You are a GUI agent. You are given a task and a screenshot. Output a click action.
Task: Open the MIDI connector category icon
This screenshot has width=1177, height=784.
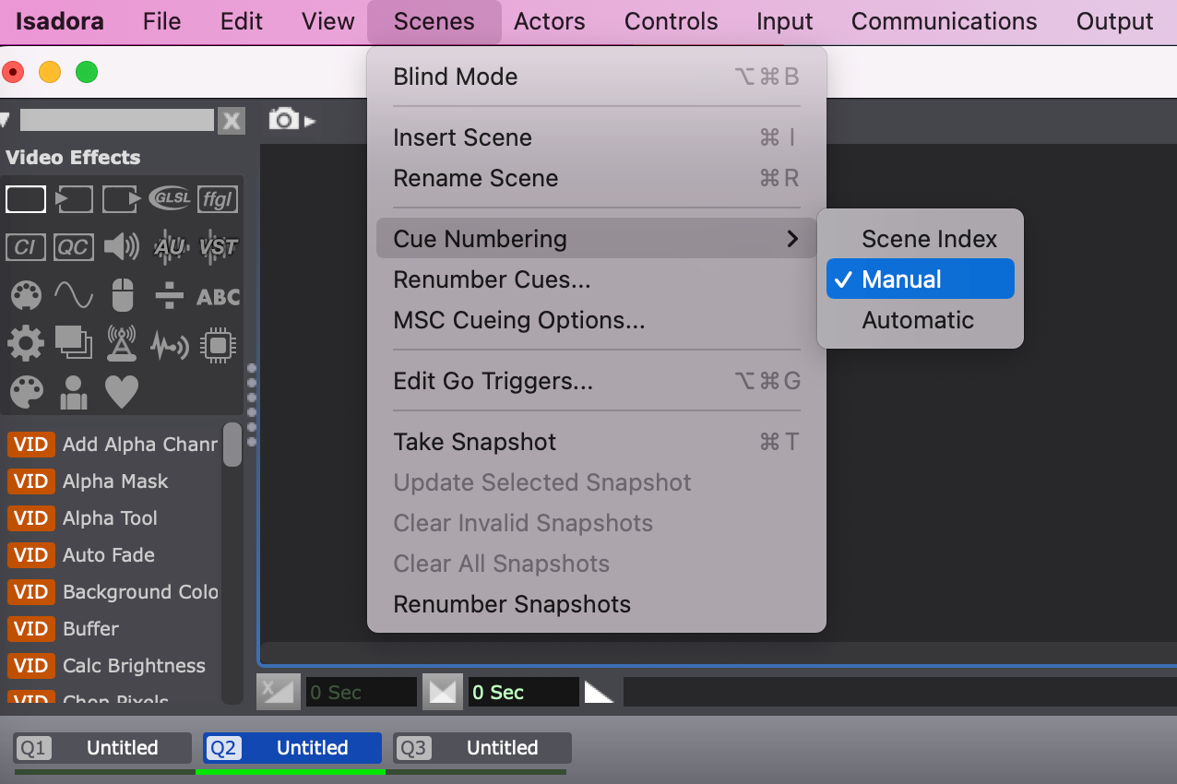[x=26, y=296]
